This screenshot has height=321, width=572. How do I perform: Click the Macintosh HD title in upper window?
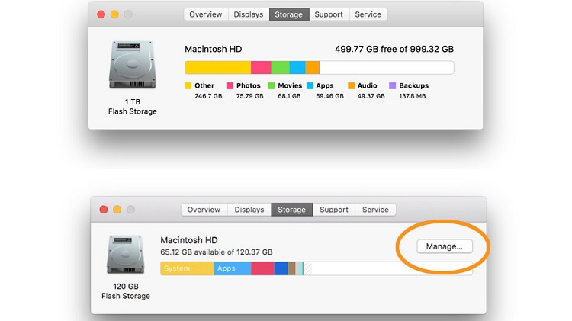click(x=213, y=49)
